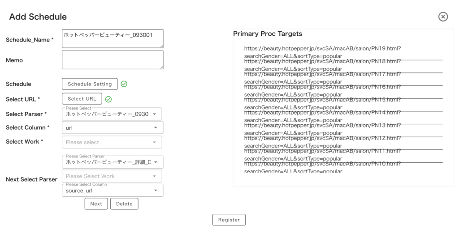459x229 pixels.
Task: Click the green checkmark beside Select URL
Action: click(x=108, y=99)
